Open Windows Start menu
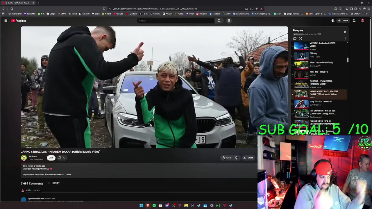The image size is (372, 209). click(141, 206)
